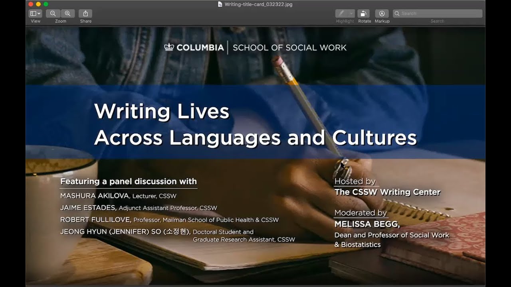The width and height of the screenshot is (511, 287).
Task: Expand the Highlight color dropdown arrow
Action: point(351,14)
